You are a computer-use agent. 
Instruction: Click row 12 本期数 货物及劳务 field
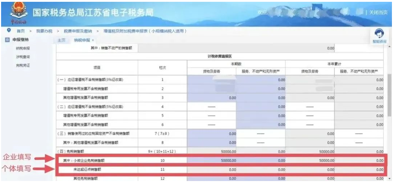(x=212, y=178)
